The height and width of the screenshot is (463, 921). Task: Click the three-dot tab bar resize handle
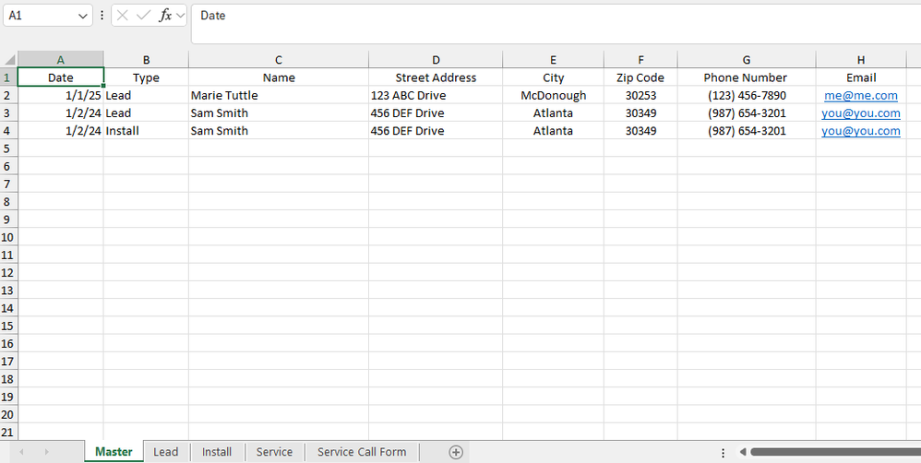click(x=724, y=453)
